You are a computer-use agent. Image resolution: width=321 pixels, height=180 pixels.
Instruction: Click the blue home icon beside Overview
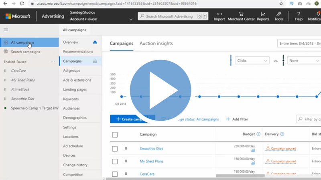[95, 42]
